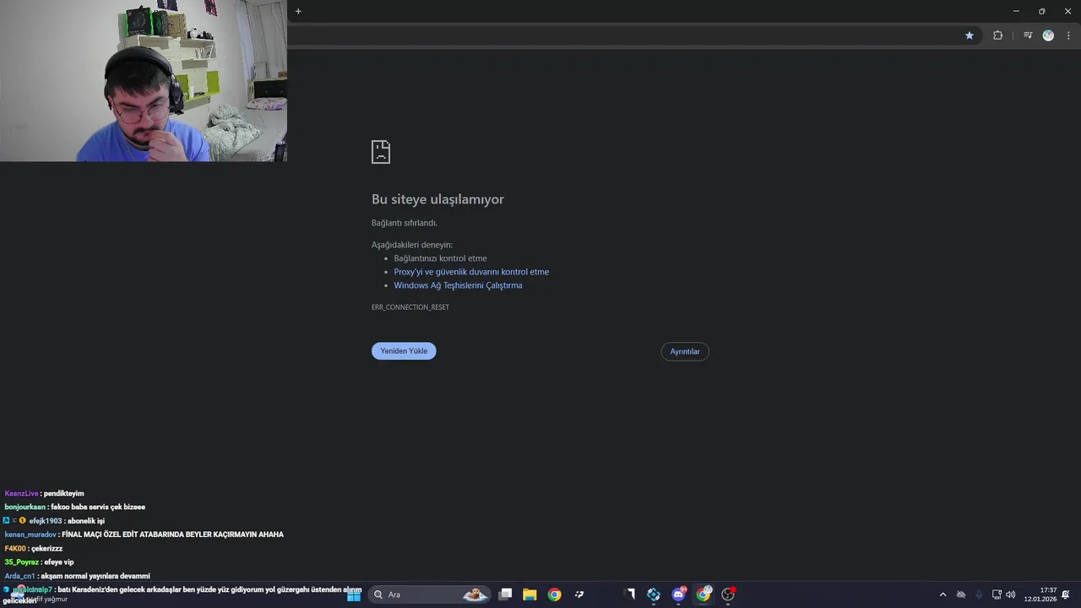Click the chat message from 35_Poyraz
Viewport: 1081px width, 608px height.
tap(39, 562)
